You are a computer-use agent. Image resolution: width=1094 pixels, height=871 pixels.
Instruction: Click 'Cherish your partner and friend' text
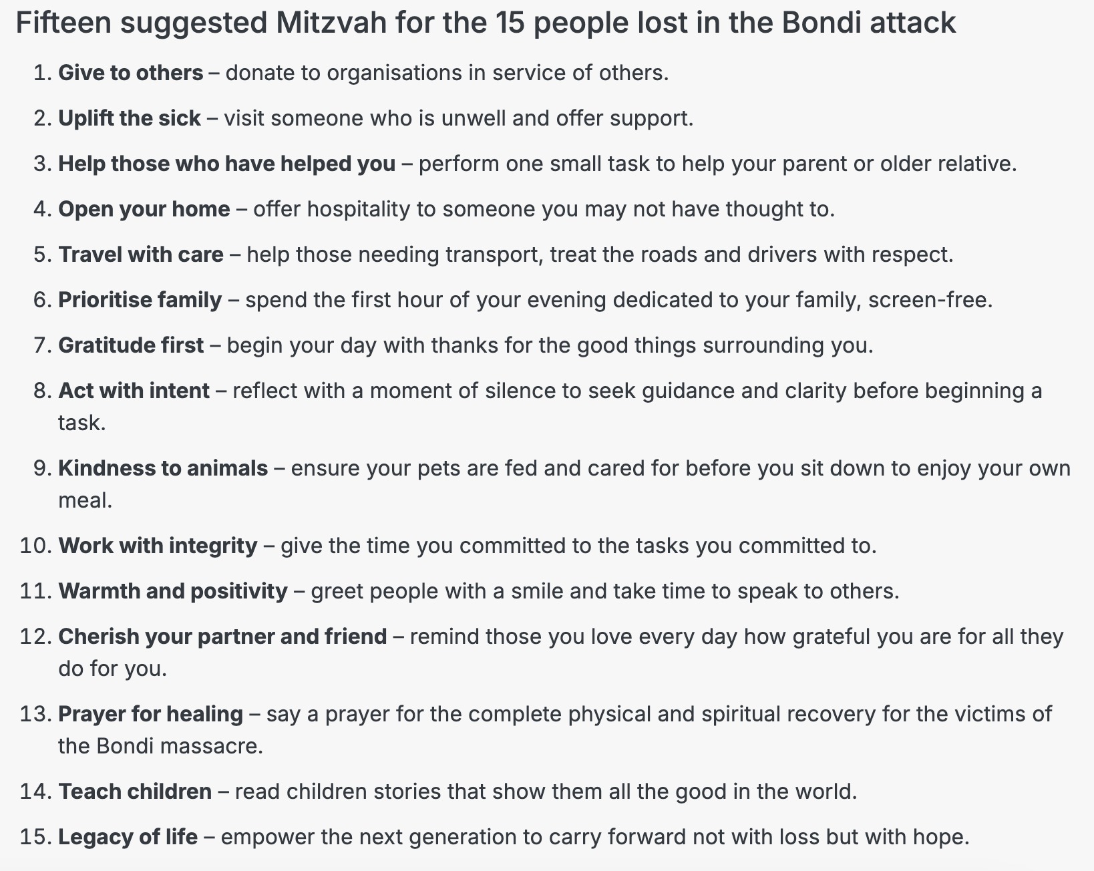(222, 637)
